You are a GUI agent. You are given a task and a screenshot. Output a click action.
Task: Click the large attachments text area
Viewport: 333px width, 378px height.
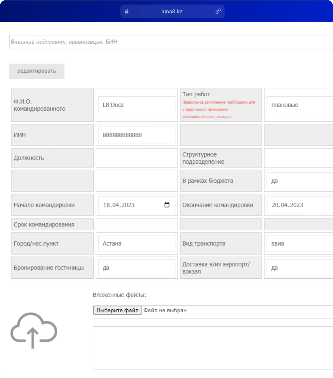coord(213,348)
